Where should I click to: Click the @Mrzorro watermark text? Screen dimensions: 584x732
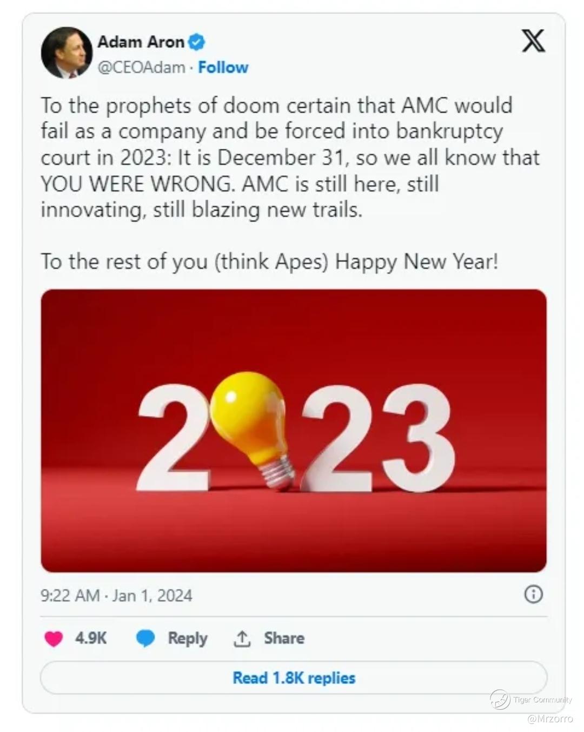click(549, 719)
